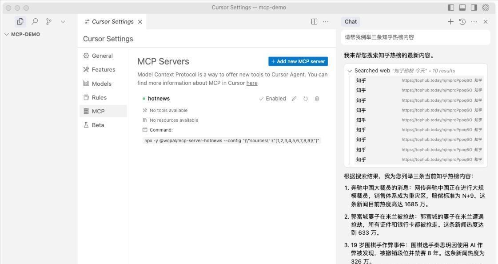Expand the activity bar overflow chevron
498x264 pixels.
tap(63, 22)
